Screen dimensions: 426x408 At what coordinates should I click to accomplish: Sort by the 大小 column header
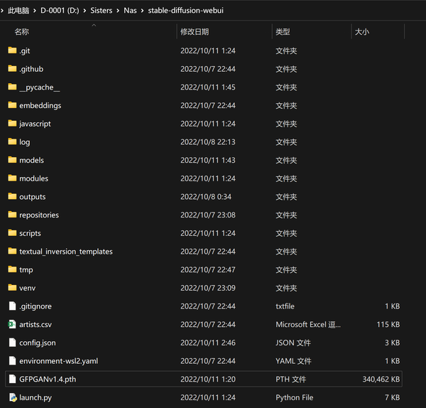362,31
